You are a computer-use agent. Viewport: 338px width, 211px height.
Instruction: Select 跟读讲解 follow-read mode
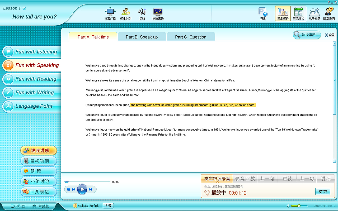click(x=39, y=151)
